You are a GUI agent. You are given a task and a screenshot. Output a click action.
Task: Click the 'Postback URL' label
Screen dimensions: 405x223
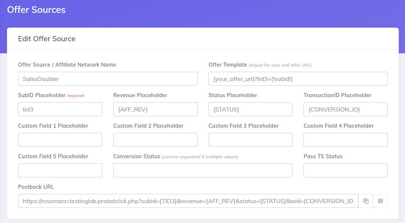point(36,187)
